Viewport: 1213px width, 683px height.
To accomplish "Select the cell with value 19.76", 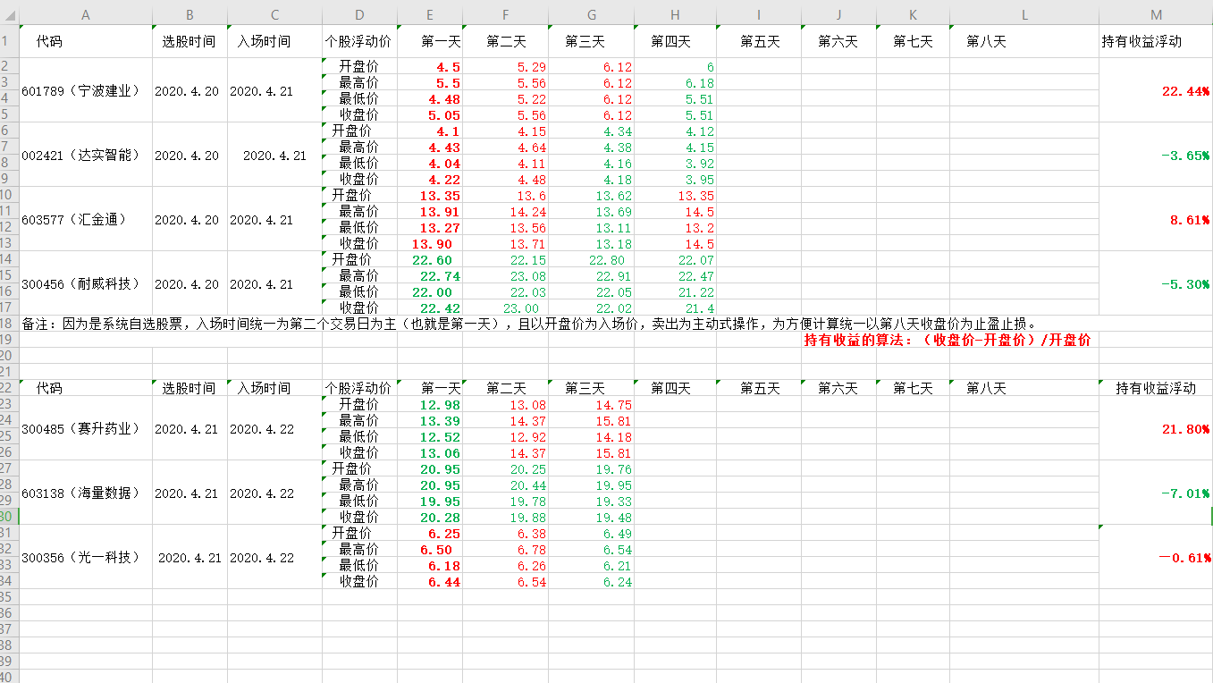I will tap(592, 469).
